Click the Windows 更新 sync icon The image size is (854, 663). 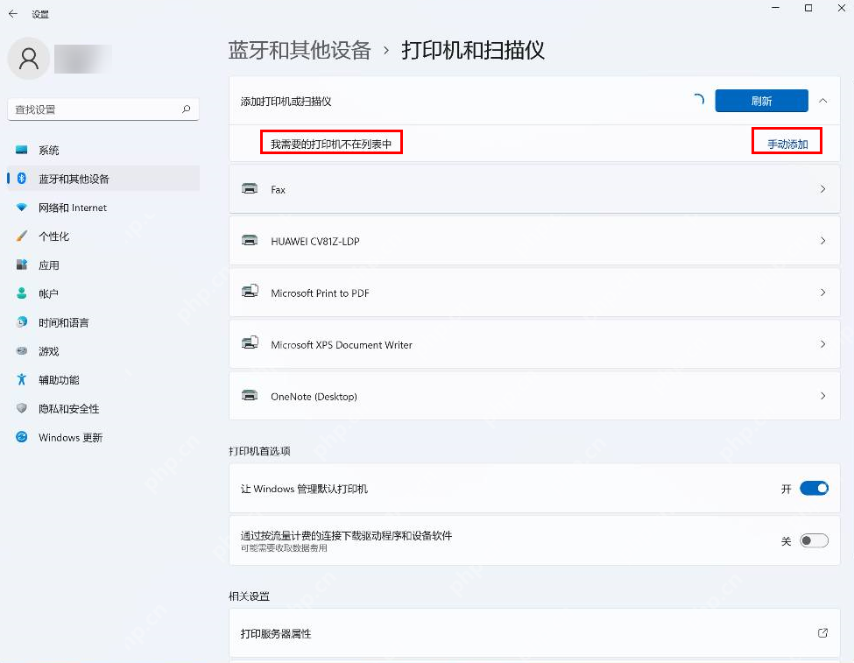(22, 437)
